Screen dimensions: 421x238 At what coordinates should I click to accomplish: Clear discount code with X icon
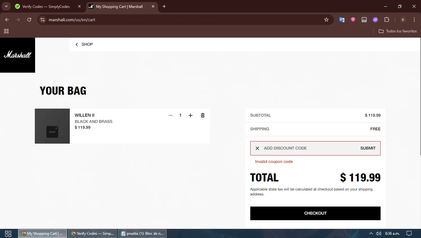(257, 148)
